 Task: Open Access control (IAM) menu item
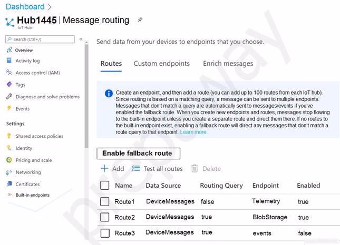click(38, 73)
